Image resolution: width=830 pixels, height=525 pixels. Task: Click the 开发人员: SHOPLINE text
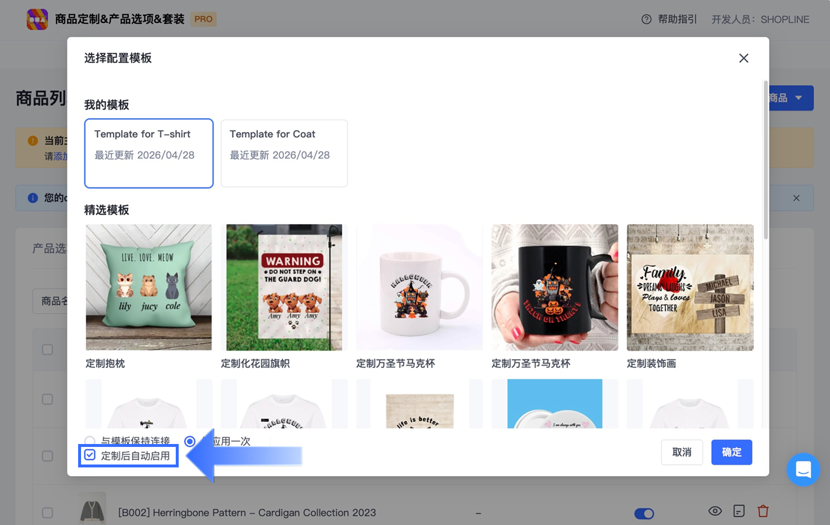(760, 20)
